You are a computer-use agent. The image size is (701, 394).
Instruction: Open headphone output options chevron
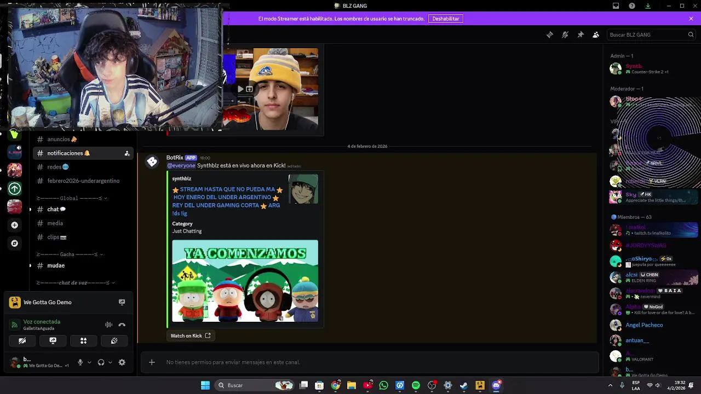[110, 362]
